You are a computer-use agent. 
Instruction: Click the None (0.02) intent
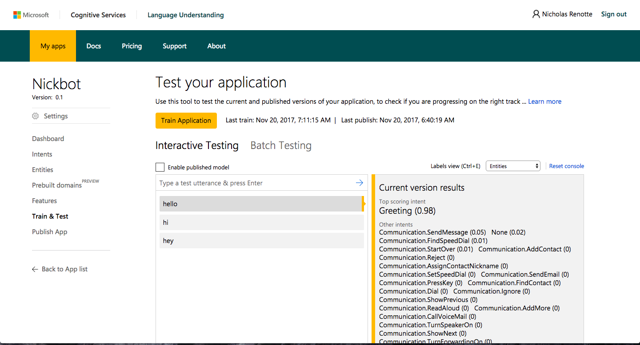(x=508, y=232)
